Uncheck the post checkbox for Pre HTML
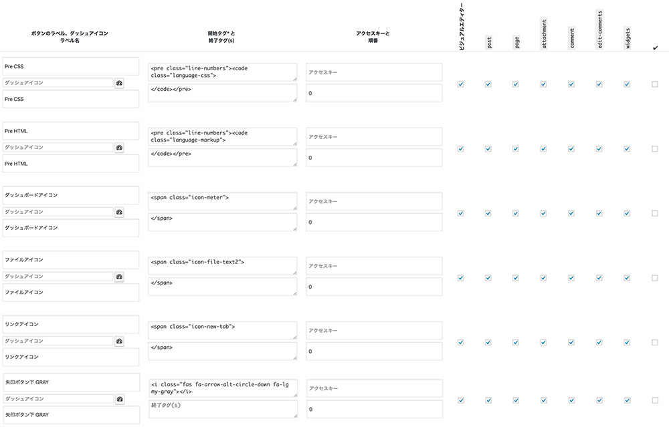This screenshot has width=669, height=427. tap(488, 149)
